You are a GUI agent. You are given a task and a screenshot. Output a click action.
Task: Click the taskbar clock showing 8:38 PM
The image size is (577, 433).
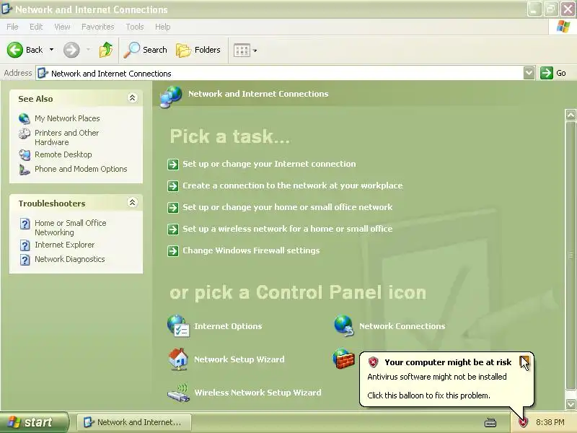[550, 422]
